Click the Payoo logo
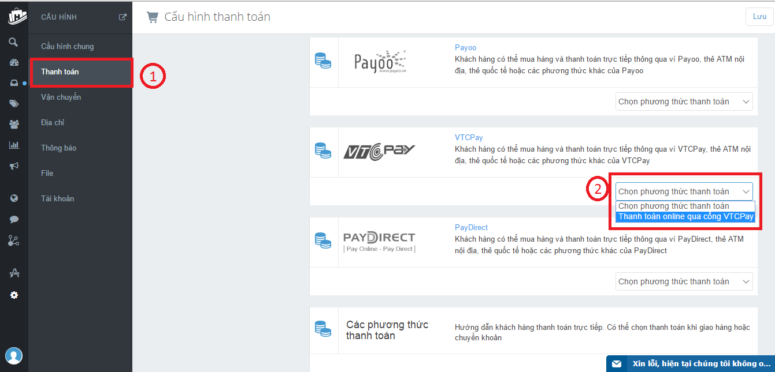775x372 pixels. (x=380, y=61)
